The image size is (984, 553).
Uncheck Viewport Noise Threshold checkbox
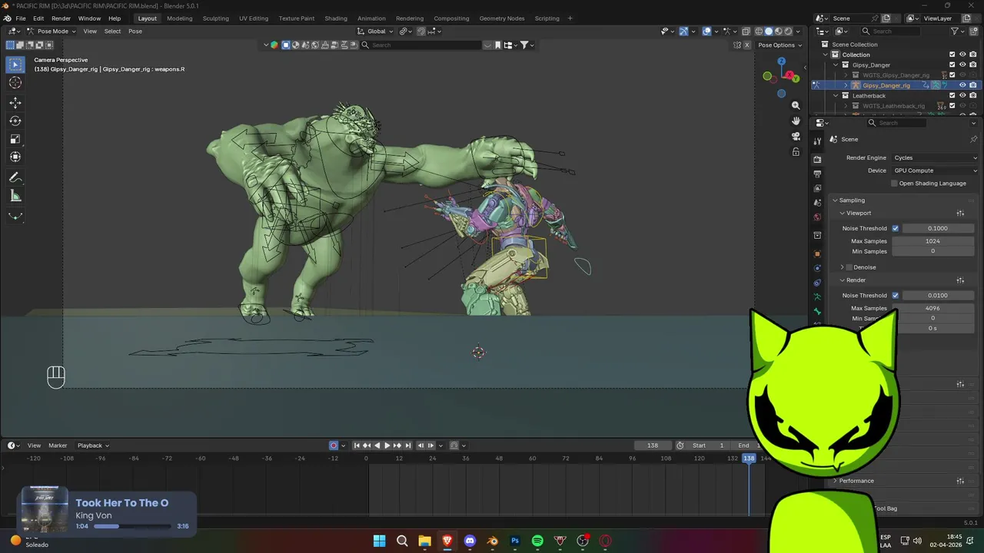[x=895, y=228]
